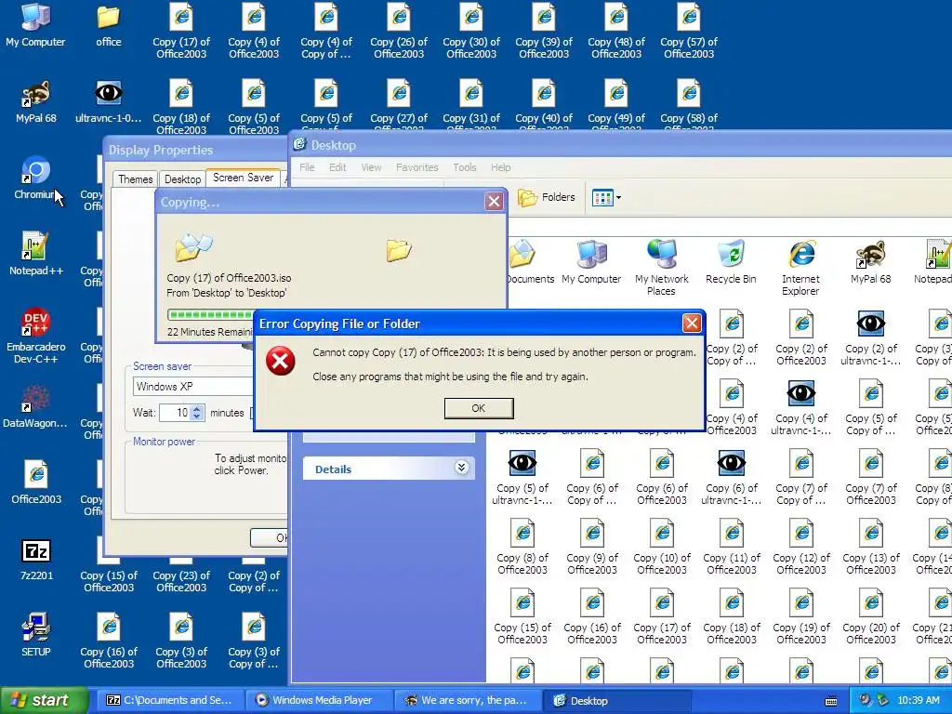Select Copy (39) of Office2003 desktop icon
The image size is (952, 714).
544,32
